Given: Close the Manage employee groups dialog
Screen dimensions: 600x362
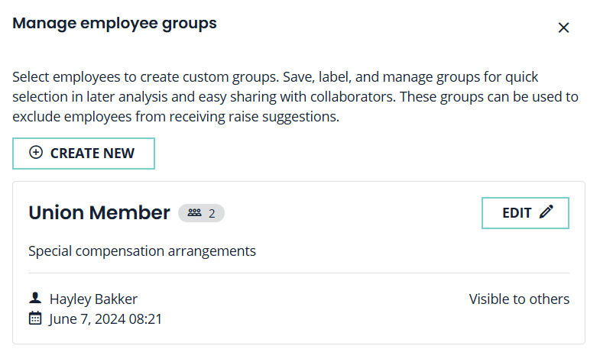Looking at the screenshot, I should coord(564,27).
